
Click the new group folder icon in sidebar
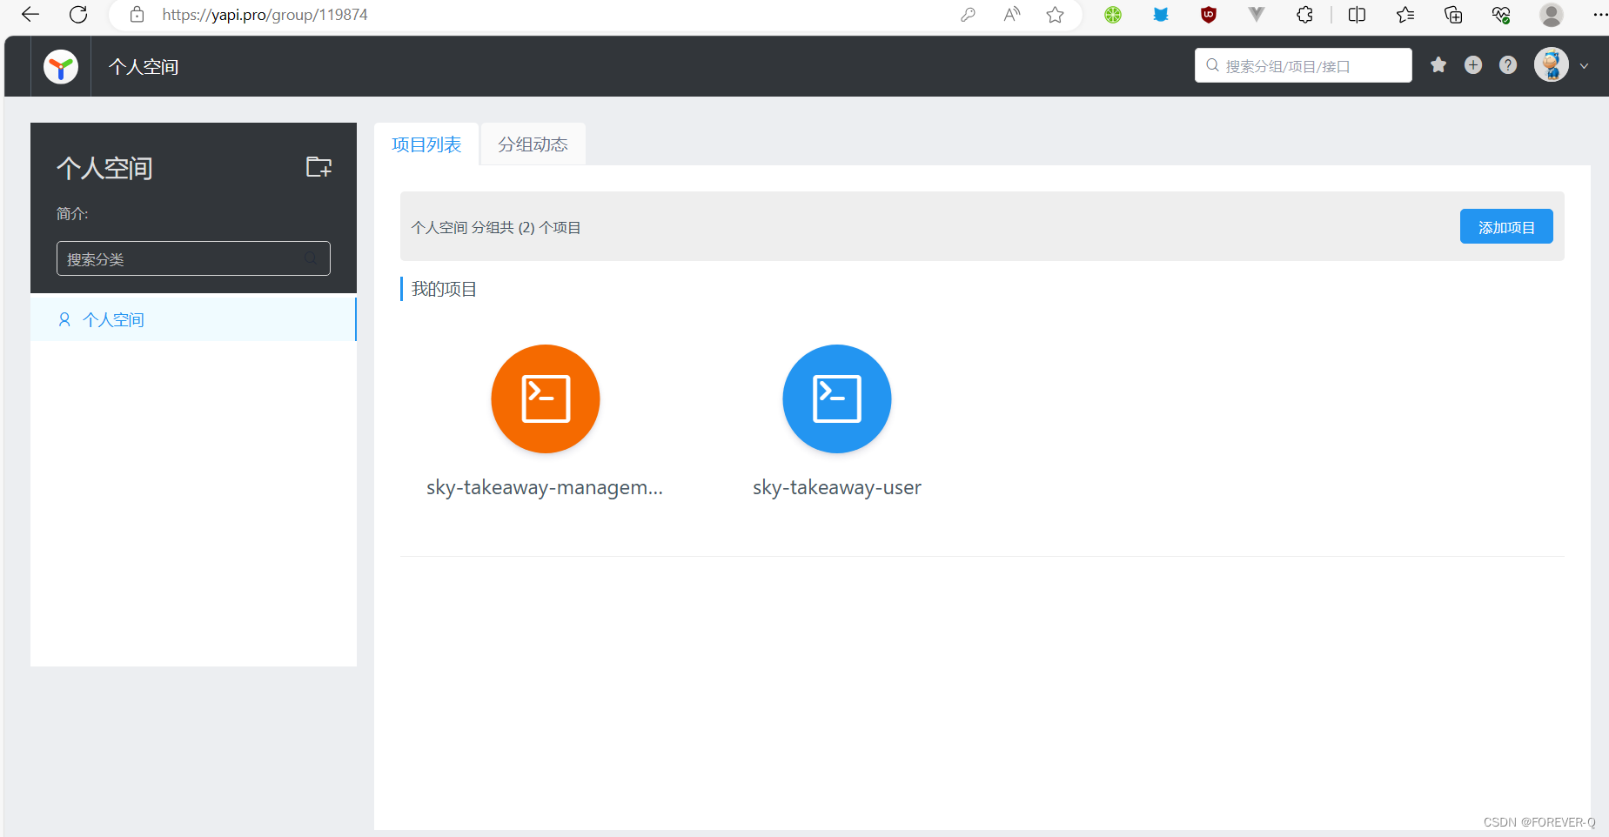tap(318, 166)
